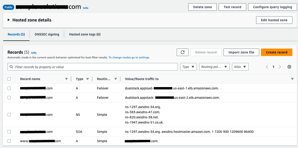
Task: Sort by Record name column arrow
Action: pos(66,79)
